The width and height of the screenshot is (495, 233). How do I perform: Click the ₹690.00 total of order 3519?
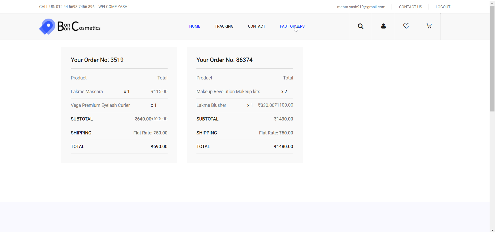(x=159, y=147)
